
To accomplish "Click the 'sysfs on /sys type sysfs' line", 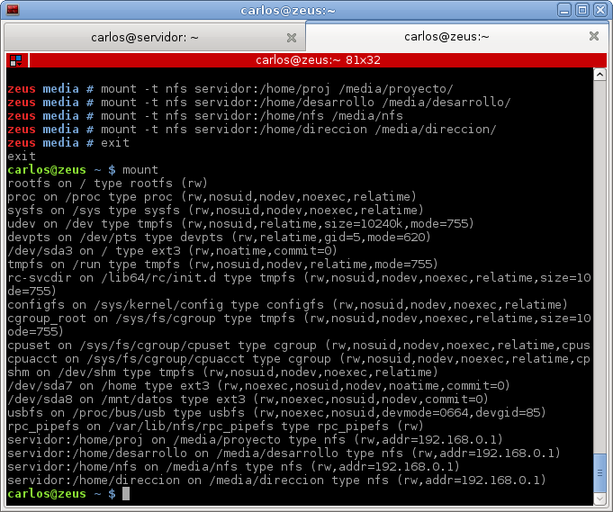I will pyautogui.click(x=215, y=211).
